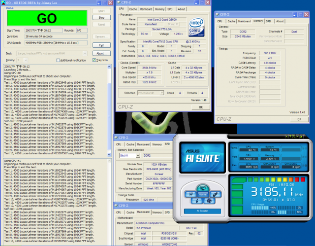315x246 pixels.
Task: Click the '1820.0 MHz' Rated FSB value
Action: pos(149,82)
